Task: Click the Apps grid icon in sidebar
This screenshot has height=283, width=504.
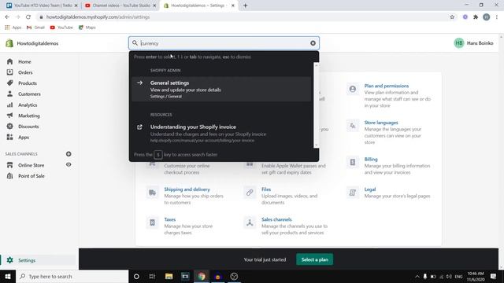Action: click(x=10, y=137)
